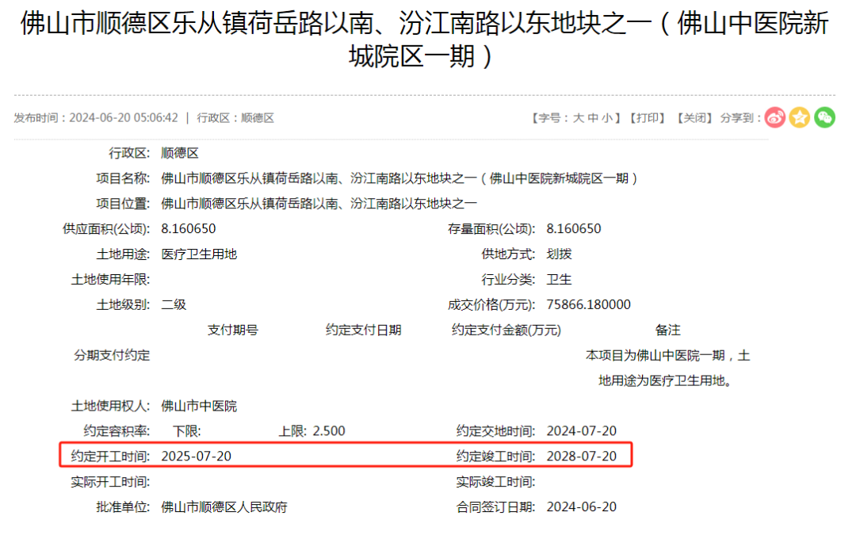Set font size to 大
This screenshot has width=856, height=535.
click(x=578, y=118)
